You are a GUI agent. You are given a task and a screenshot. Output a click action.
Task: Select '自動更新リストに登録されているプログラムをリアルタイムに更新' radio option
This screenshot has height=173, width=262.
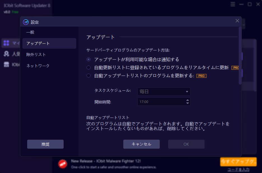[88, 67]
